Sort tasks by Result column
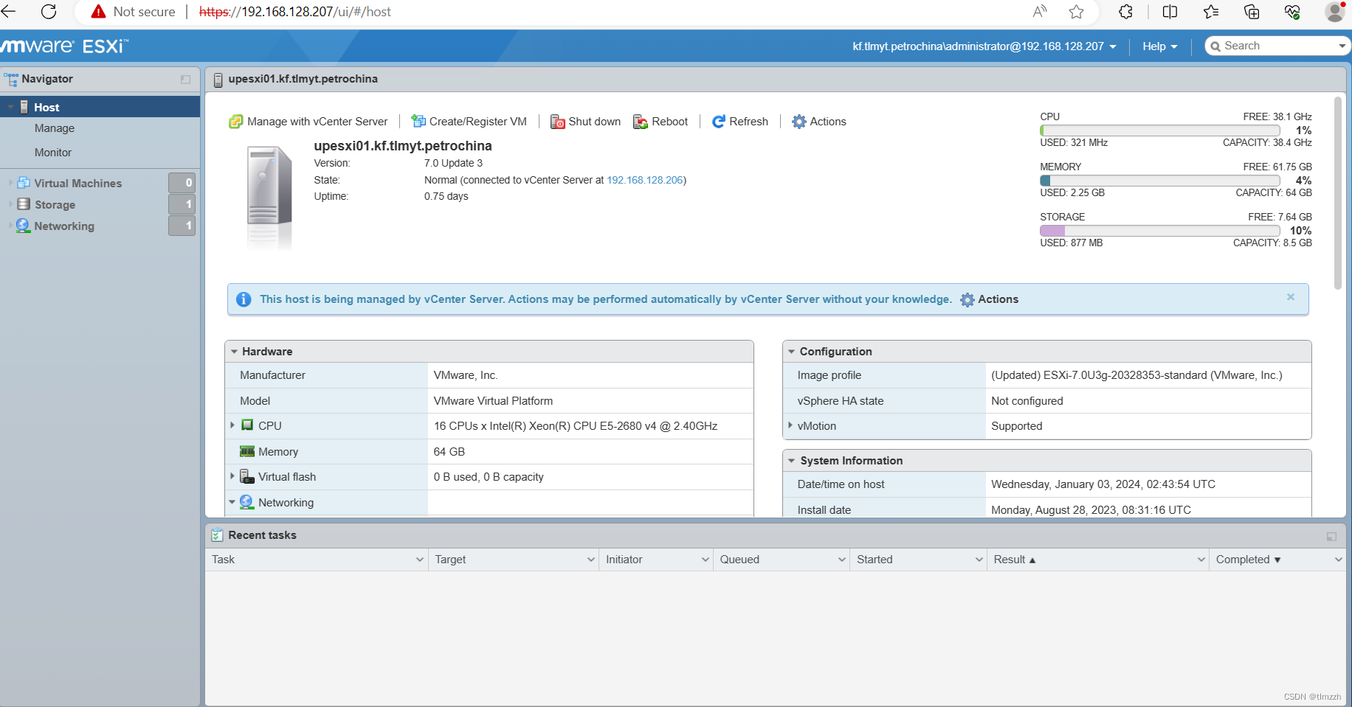Screen dimensions: 1352x707 pyautogui.click(x=1015, y=560)
